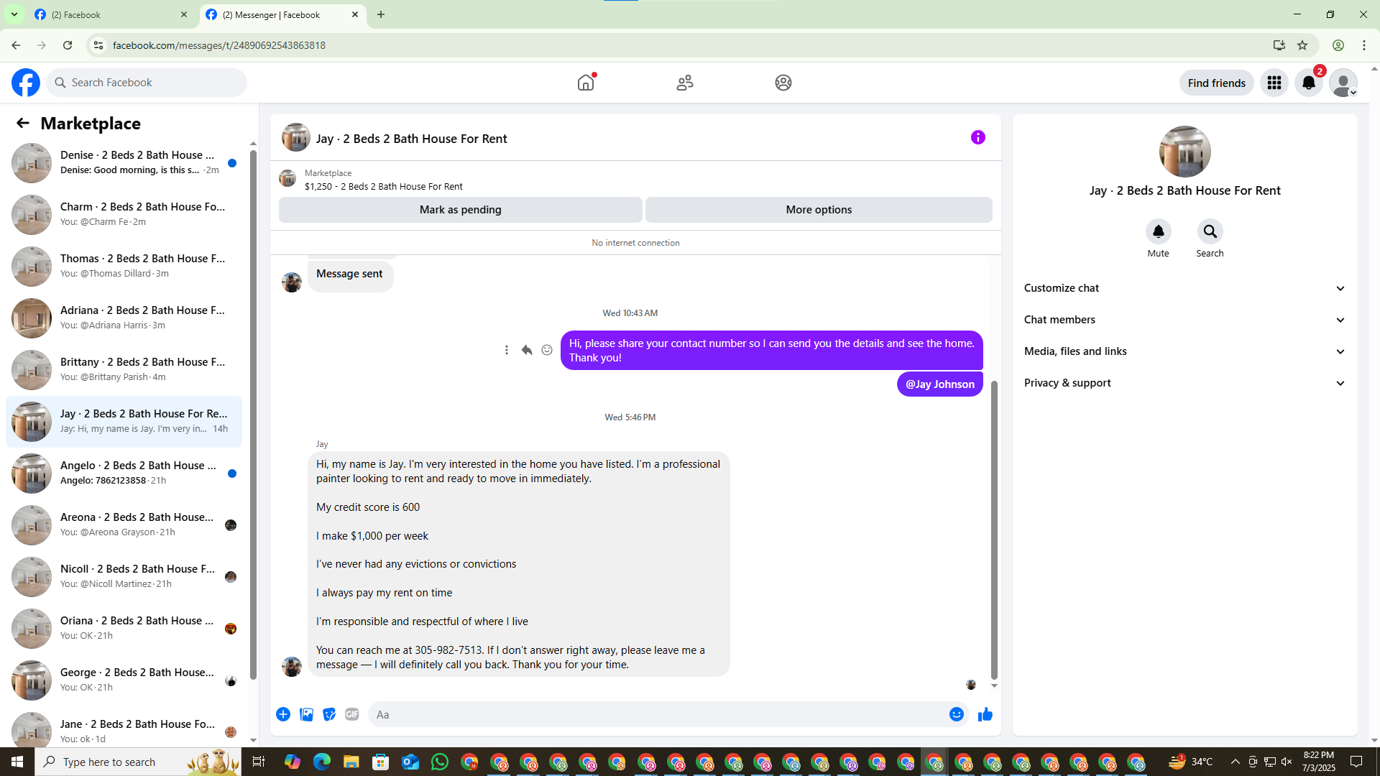Mute this conversation with the bell
The image size is (1380, 776).
click(1158, 231)
